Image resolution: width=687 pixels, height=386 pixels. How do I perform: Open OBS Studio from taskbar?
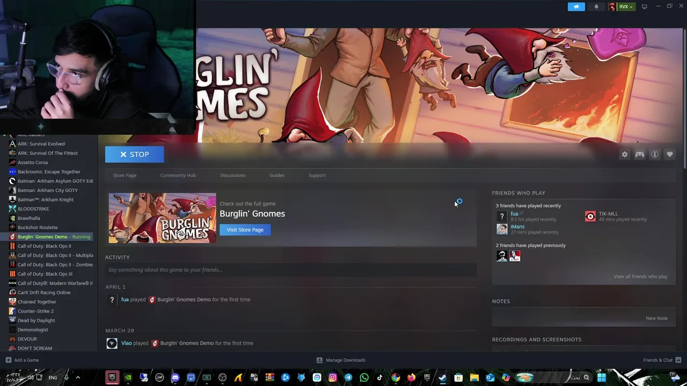point(222,377)
